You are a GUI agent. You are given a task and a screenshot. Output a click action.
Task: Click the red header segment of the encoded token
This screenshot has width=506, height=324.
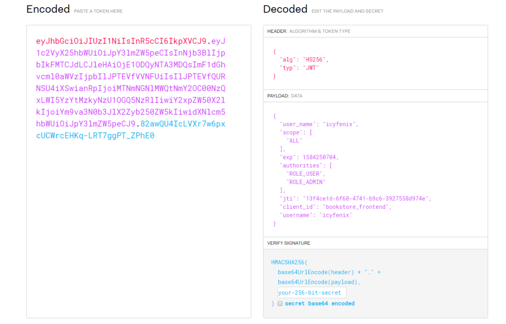pos(121,41)
